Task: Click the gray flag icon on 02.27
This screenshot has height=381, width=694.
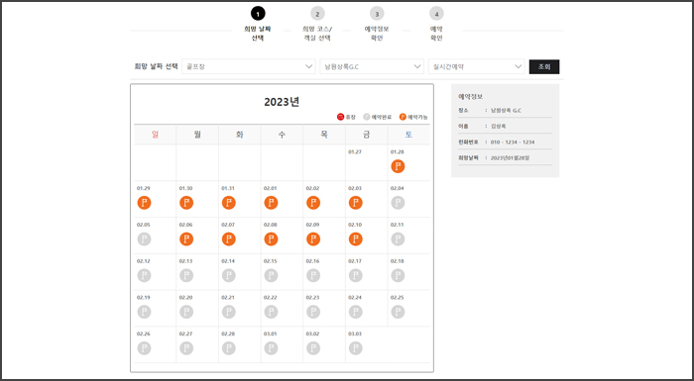Action: 186,348
